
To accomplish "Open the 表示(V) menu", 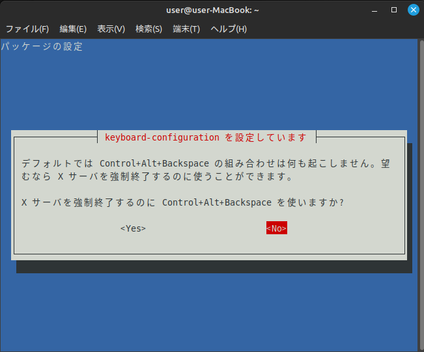I will tap(111, 29).
